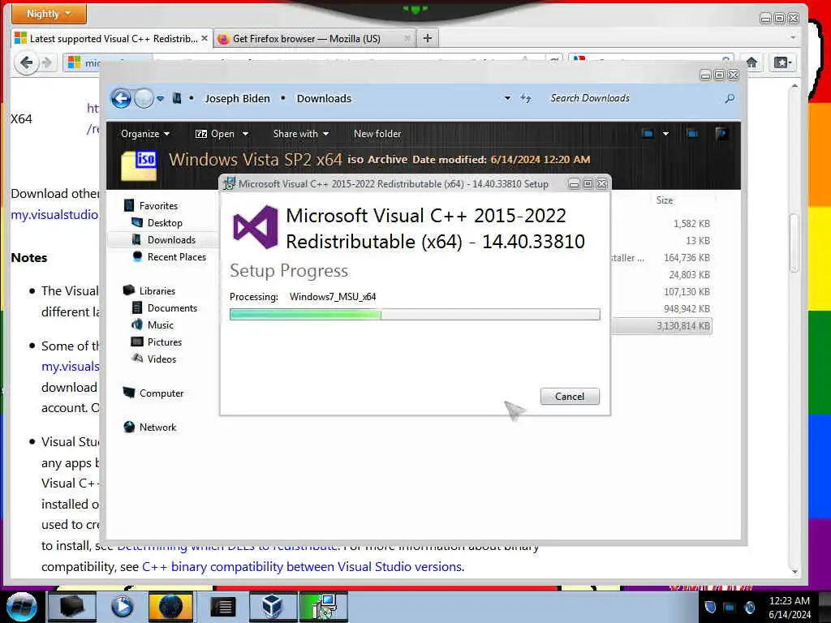
Task: Click the Firefox back button
Action: pyautogui.click(x=26, y=63)
